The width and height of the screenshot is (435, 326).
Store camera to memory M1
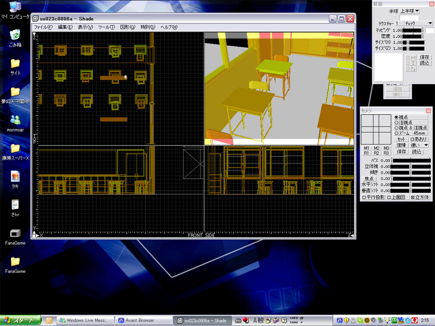coord(366,148)
